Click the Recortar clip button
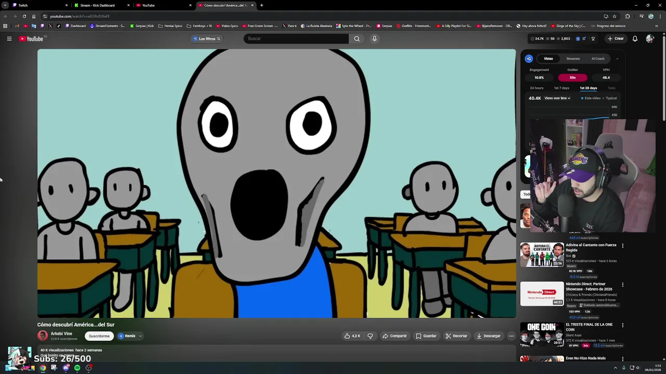The image size is (666, 374). (x=456, y=336)
